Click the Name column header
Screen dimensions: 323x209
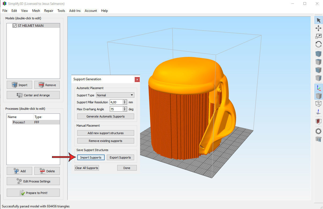(20, 117)
